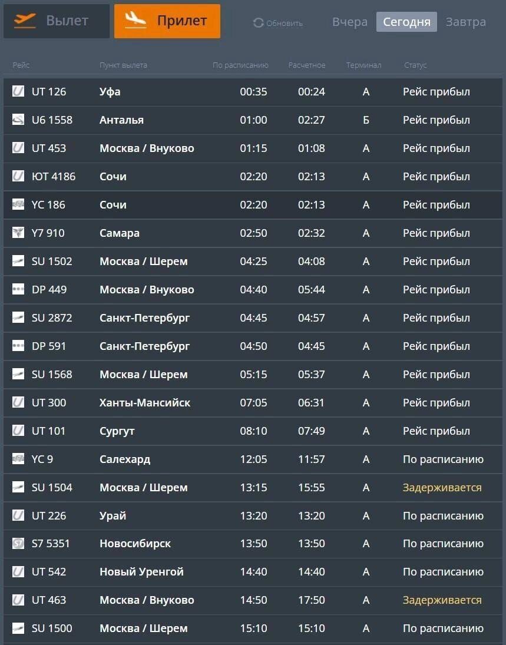The width and height of the screenshot is (506, 645).
Task: Click the airline logo of flight UT 300
Action: click(x=18, y=402)
